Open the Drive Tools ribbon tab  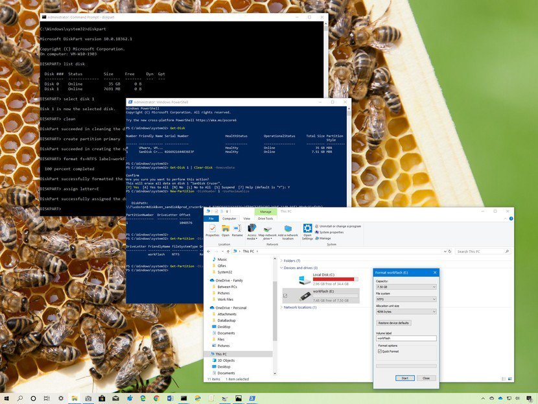(266, 219)
